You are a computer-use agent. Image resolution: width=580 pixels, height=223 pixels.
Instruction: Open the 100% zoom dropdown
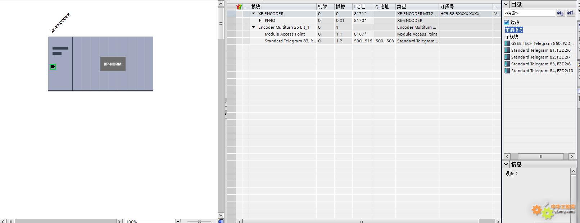coord(178,221)
